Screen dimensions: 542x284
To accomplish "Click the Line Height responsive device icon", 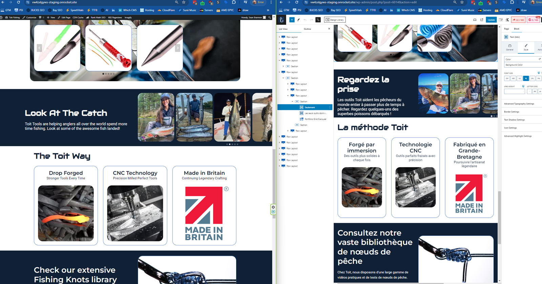I will point(523,86).
